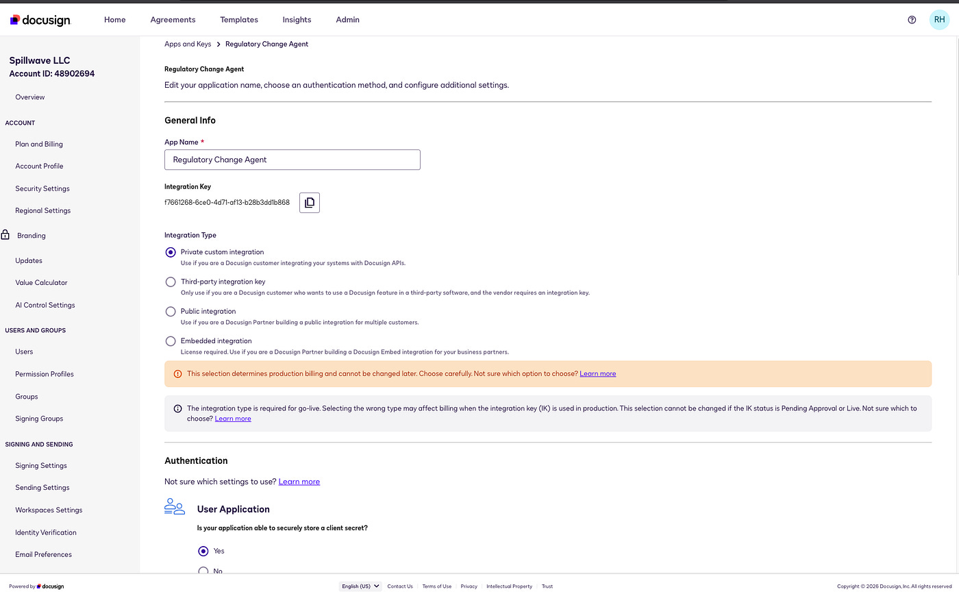Screen dimensions: 959x594
Task: Click the Spillwave LLC account name
Action: click(40, 60)
